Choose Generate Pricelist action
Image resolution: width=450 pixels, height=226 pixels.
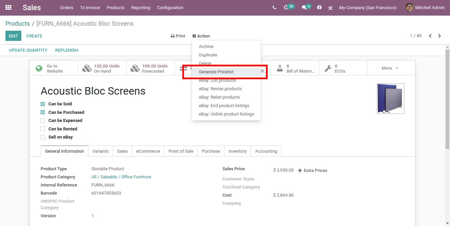pyautogui.click(x=226, y=72)
